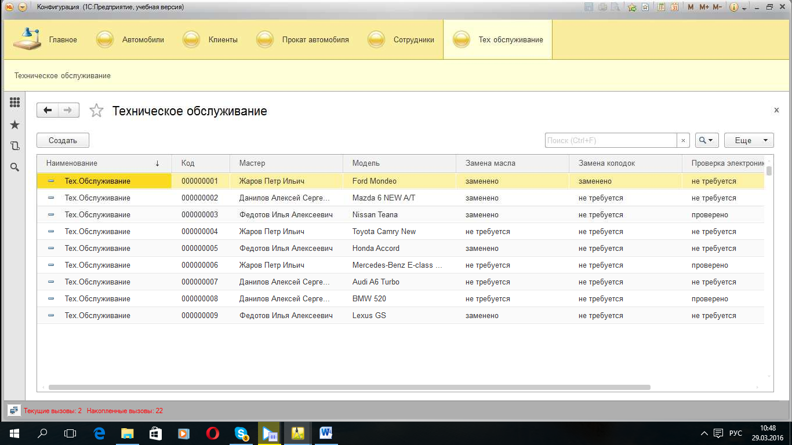The height and width of the screenshot is (445, 792).
Task: Click the Техническое обслуживание command link
Action: tap(63, 76)
